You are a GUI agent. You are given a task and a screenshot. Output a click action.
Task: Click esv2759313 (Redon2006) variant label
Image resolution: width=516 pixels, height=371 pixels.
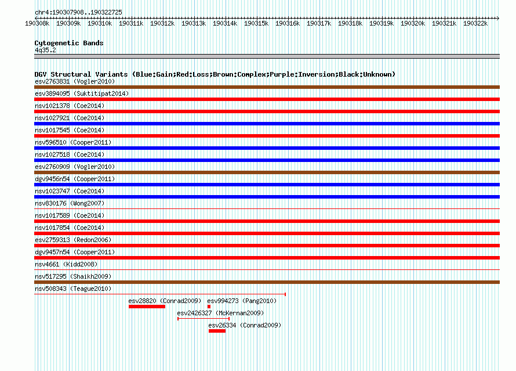[x=73, y=240]
